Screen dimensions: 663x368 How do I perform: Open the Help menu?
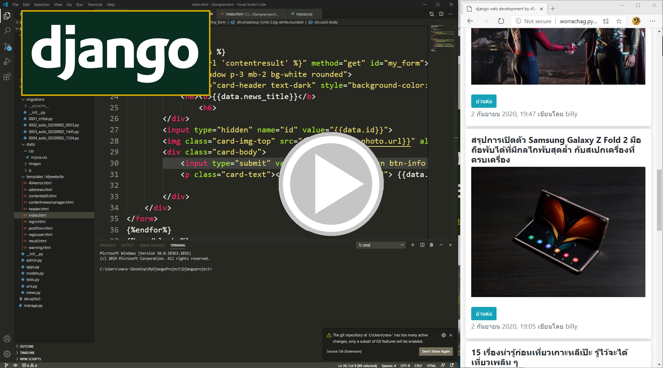(x=111, y=5)
